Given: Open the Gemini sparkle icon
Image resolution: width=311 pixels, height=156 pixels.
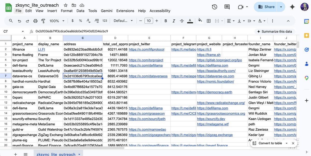Looking at the screenshot, I should click(292, 7).
